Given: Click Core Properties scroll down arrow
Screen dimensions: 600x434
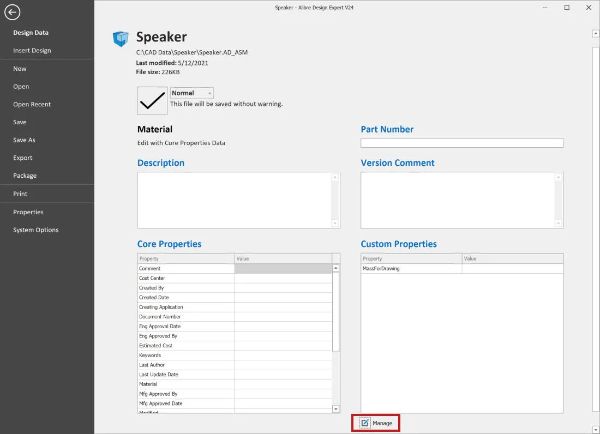Looking at the screenshot, I should coord(335,409).
